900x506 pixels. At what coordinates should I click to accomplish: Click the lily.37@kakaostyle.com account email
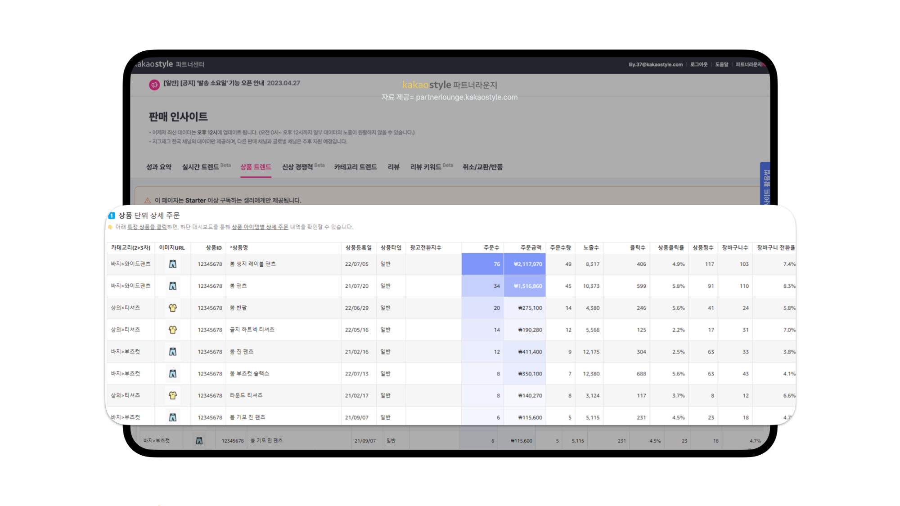(656, 64)
